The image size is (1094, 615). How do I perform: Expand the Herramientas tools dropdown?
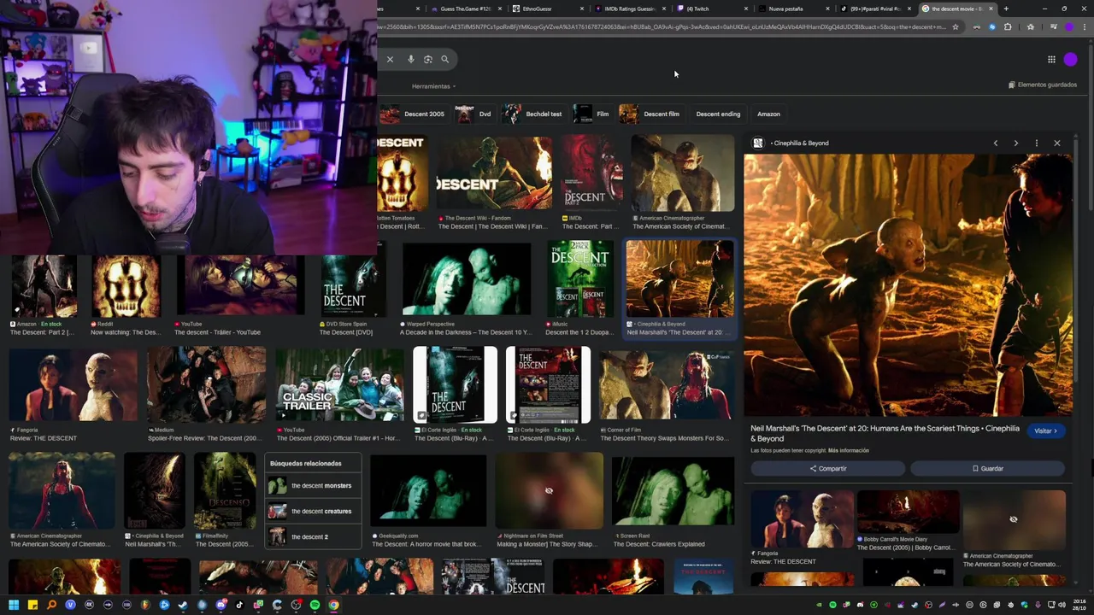[433, 86]
